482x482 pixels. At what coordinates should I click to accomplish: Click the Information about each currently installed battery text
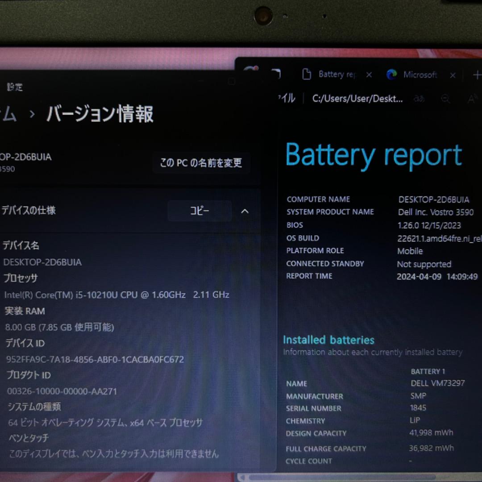pyautogui.click(x=373, y=352)
